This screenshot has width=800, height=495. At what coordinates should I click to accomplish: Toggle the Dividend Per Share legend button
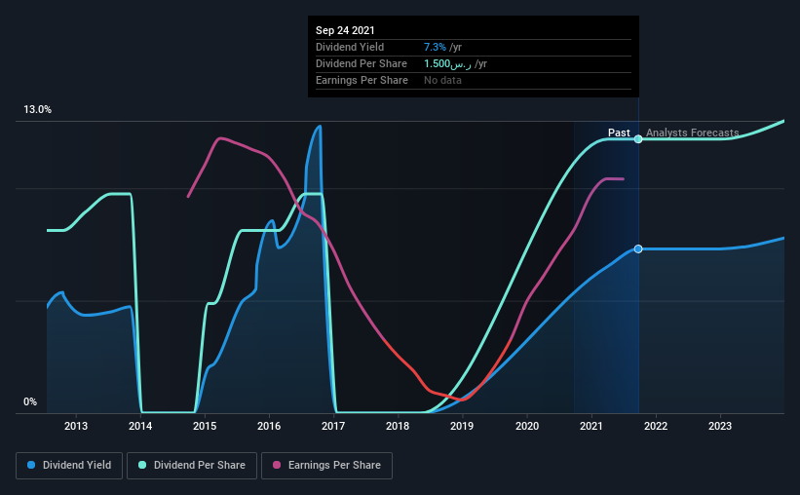pyautogui.click(x=192, y=466)
